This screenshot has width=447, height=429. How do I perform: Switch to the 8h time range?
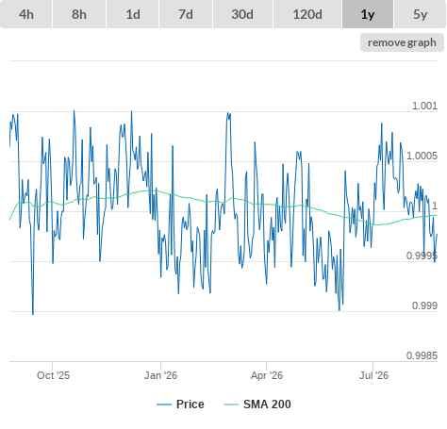click(79, 14)
